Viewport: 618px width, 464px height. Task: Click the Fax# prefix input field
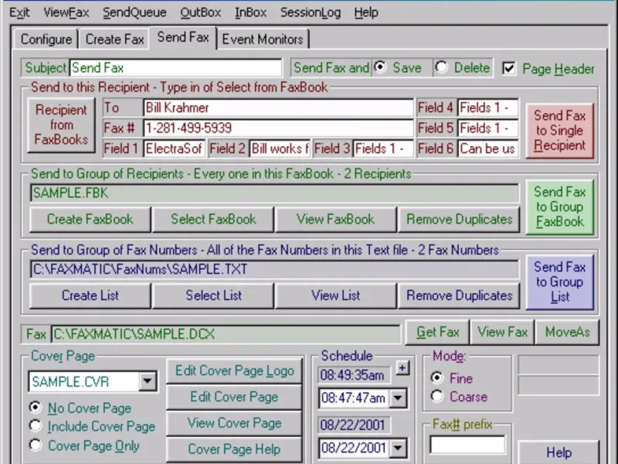pyautogui.click(x=467, y=444)
